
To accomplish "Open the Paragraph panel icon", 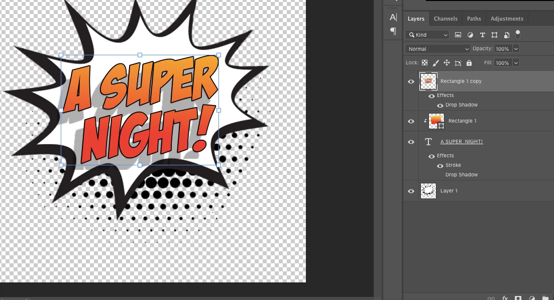I will coord(393,31).
